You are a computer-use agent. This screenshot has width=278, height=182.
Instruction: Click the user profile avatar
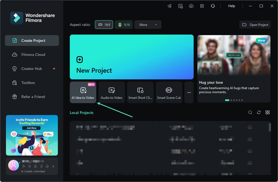point(14,165)
